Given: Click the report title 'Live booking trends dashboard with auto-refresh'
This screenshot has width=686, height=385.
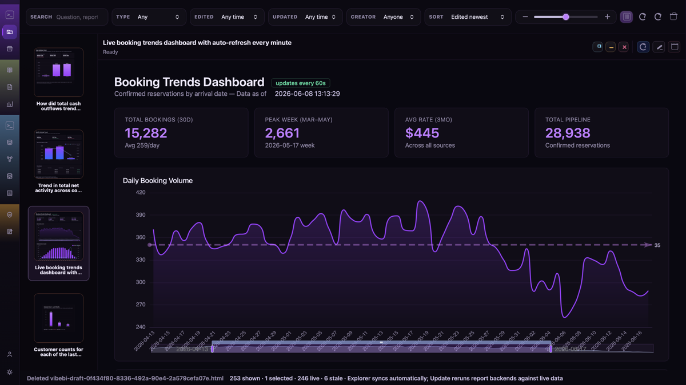Looking at the screenshot, I should coord(197,43).
